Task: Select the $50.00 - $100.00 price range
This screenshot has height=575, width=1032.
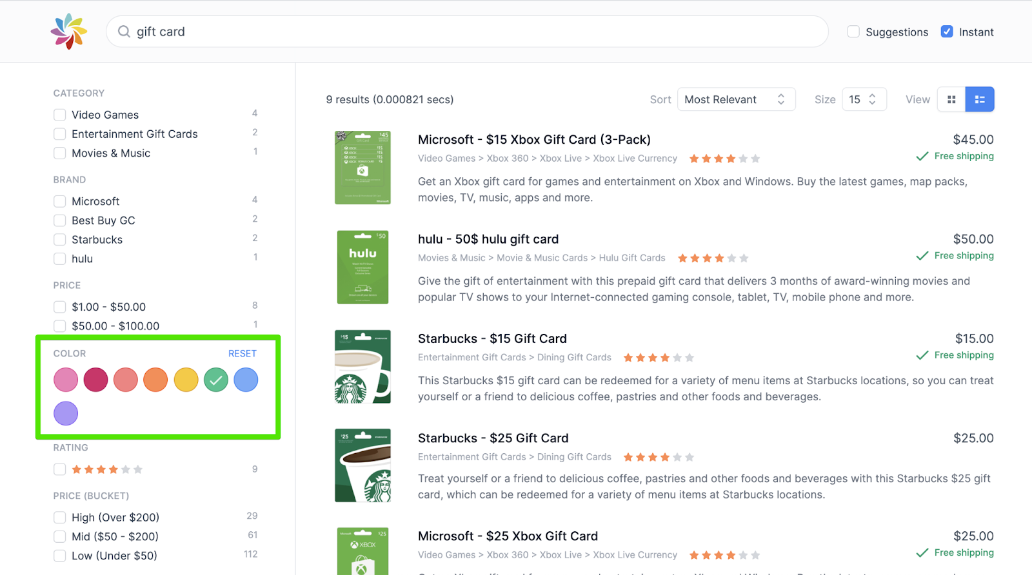Action: (x=60, y=326)
